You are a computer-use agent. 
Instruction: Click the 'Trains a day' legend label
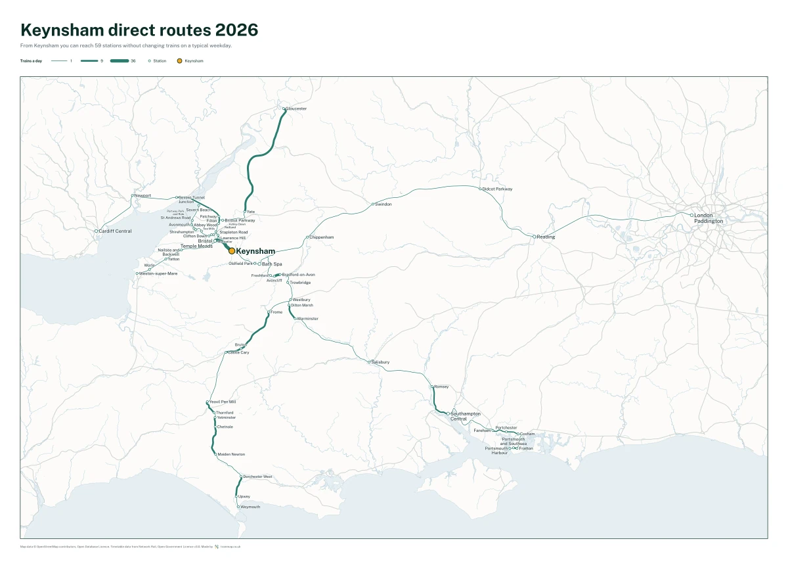coord(32,60)
